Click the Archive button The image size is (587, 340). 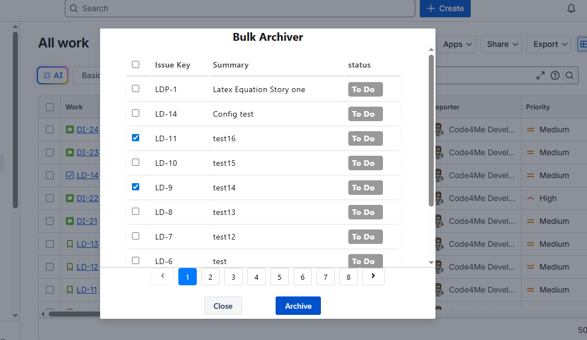tap(298, 305)
